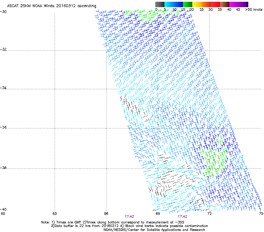This screenshot has width=264, height=232.
Task: Click the cyan-blue 5-15 knots color band
Action: (x=174, y=4)
